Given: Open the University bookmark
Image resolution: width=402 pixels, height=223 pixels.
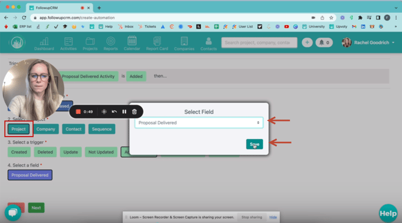Looking at the screenshot, I should coord(313,27).
